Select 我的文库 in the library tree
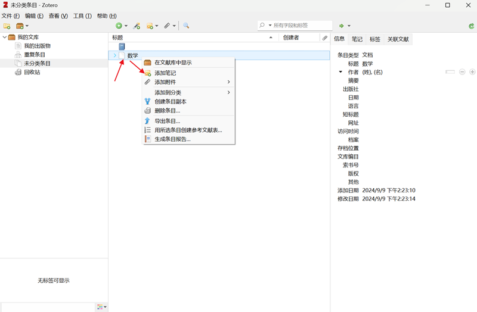 [28, 37]
